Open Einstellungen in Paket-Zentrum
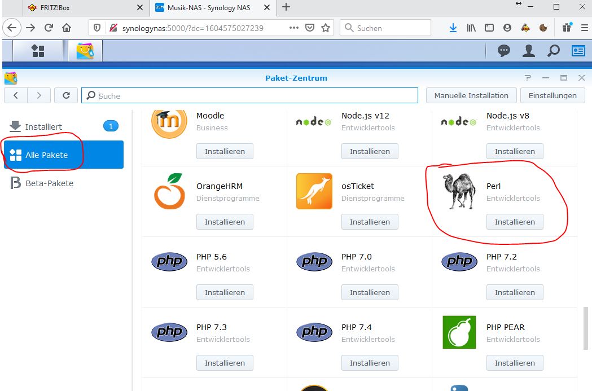The image size is (592, 391). click(x=552, y=95)
